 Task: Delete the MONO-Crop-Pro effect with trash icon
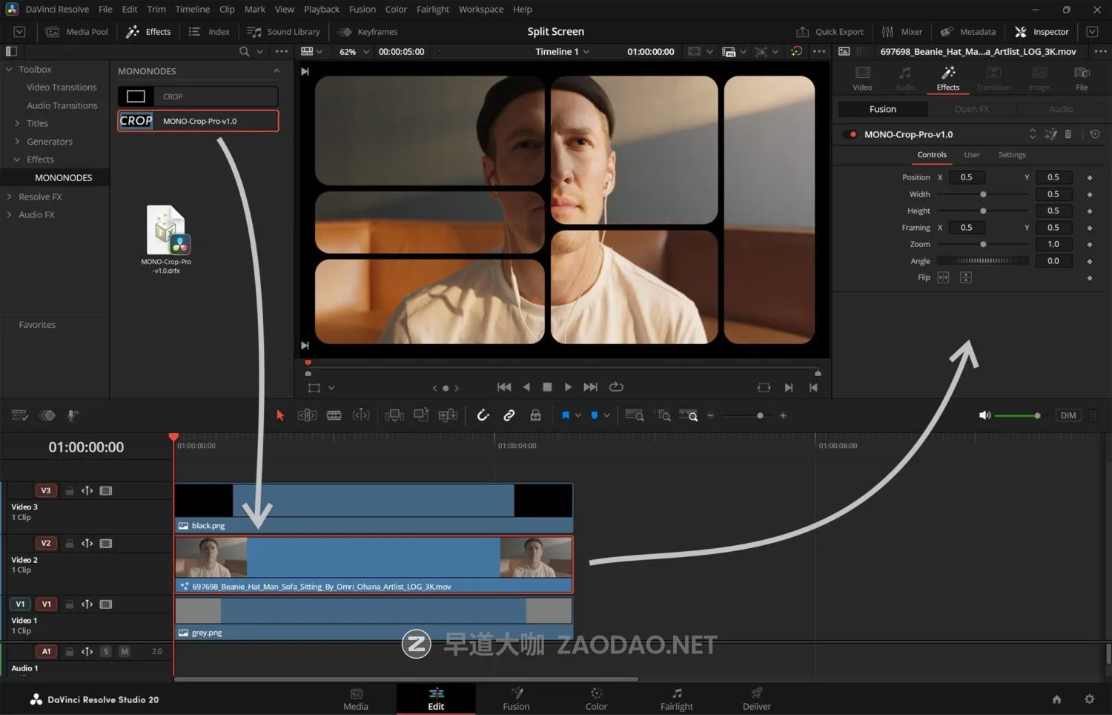pyautogui.click(x=1068, y=134)
